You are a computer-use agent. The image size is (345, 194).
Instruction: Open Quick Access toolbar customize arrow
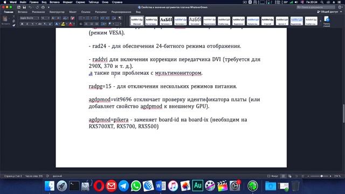(x=49, y=7)
